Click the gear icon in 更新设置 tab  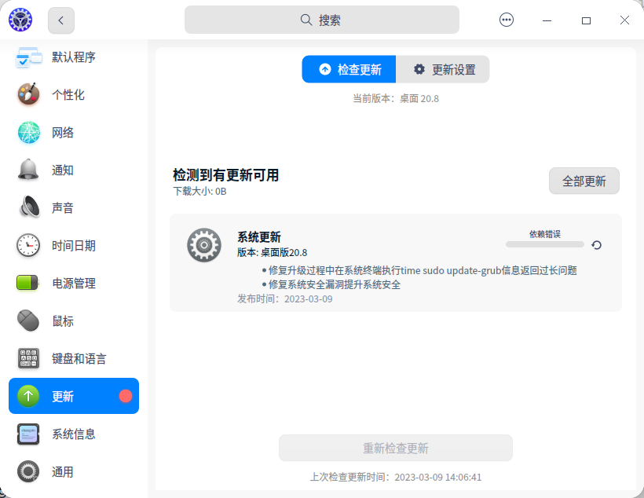click(x=419, y=69)
